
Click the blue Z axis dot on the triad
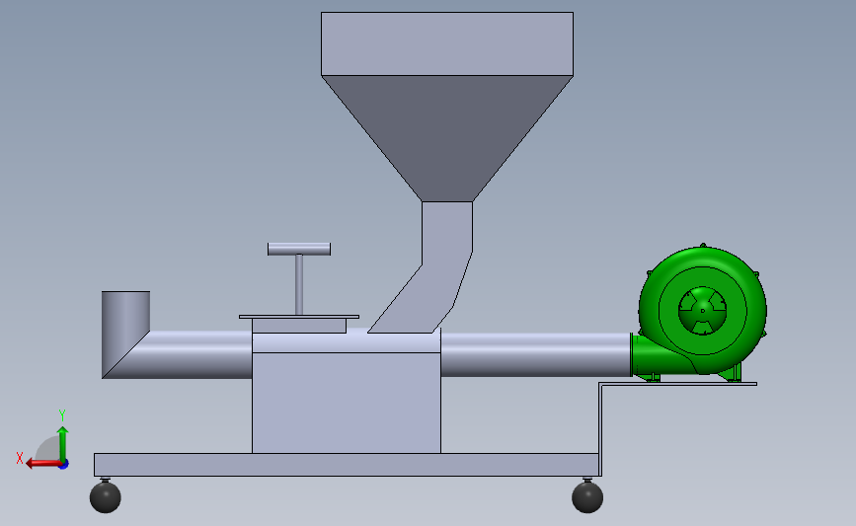tap(64, 465)
